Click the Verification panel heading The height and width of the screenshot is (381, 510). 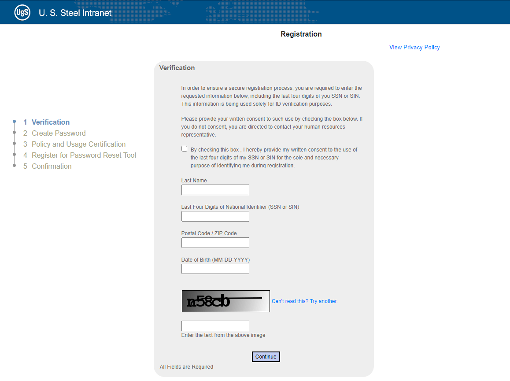click(x=177, y=68)
